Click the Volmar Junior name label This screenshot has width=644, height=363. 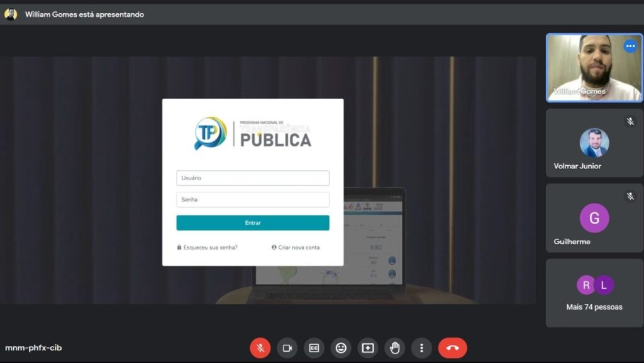(x=577, y=166)
